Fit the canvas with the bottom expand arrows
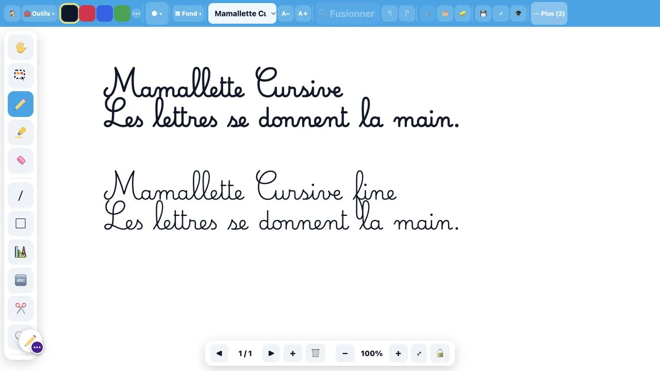660x371 pixels. point(419,353)
